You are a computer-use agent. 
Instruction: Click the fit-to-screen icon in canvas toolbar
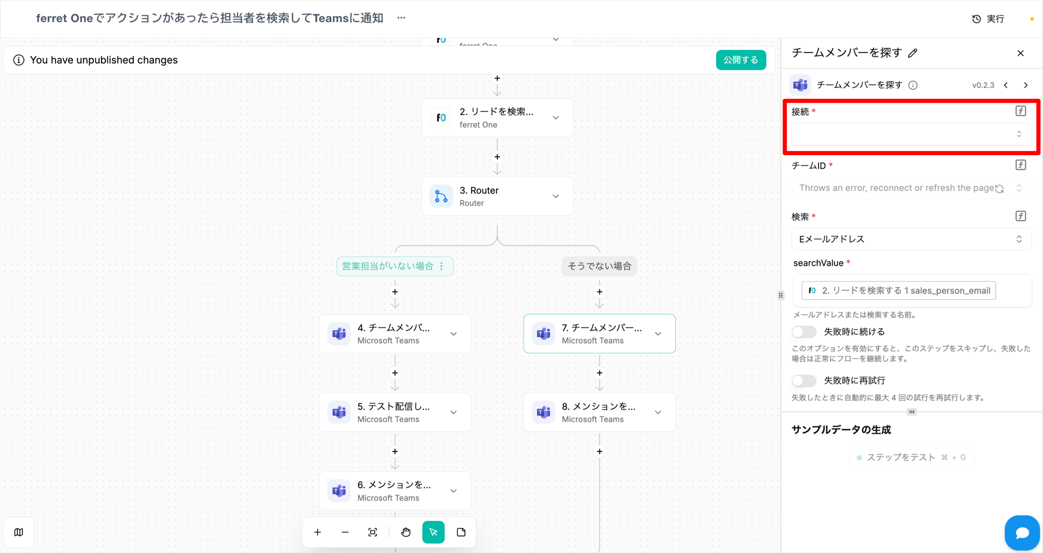pyautogui.click(x=373, y=532)
